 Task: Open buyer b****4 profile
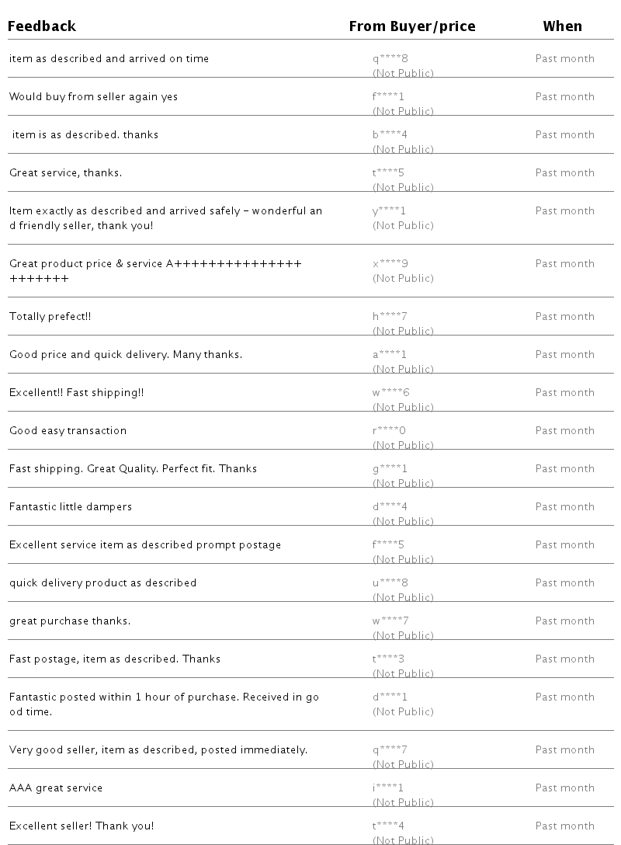(x=390, y=135)
